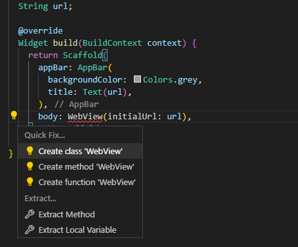Click the 'AppBar' constructor call

point(93,68)
